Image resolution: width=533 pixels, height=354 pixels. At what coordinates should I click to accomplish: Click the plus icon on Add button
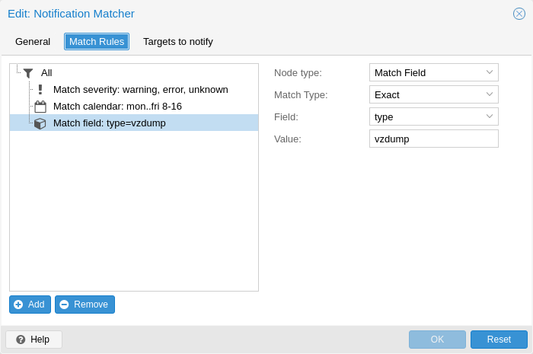pos(18,305)
